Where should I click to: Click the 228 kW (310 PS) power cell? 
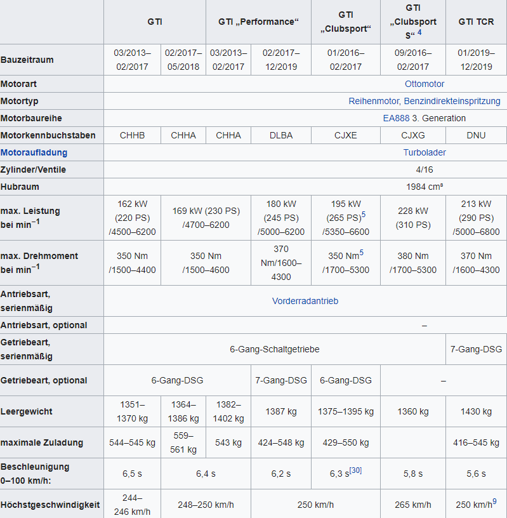[x=413, y=218]
